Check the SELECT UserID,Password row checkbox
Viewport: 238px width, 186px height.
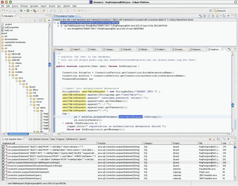pos(3,156)
